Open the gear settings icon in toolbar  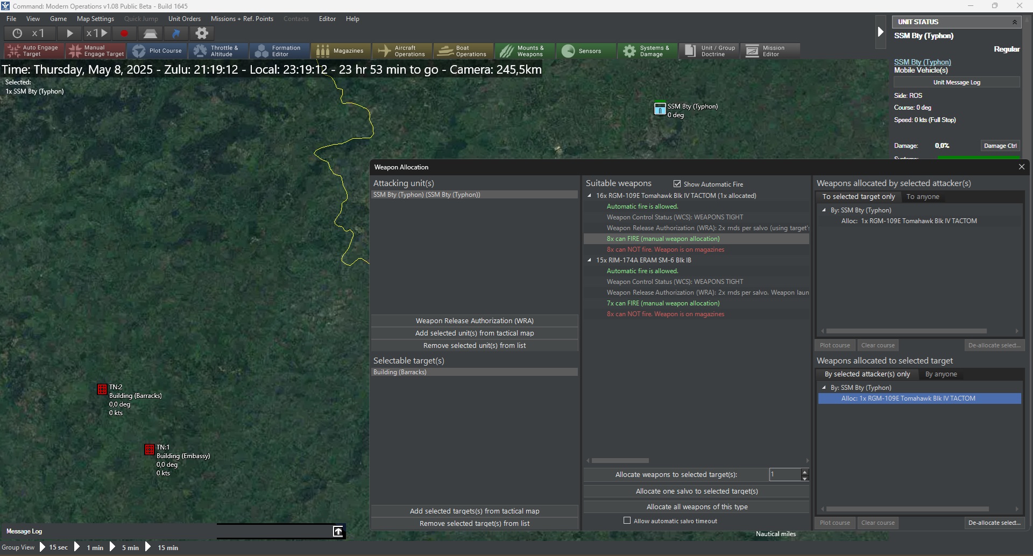pos(202,33)
